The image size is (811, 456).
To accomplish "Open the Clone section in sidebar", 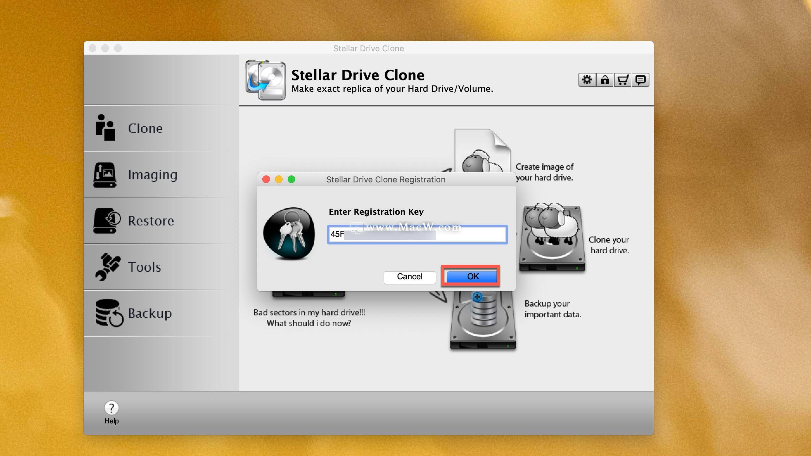I will click(x=161, y=128).
